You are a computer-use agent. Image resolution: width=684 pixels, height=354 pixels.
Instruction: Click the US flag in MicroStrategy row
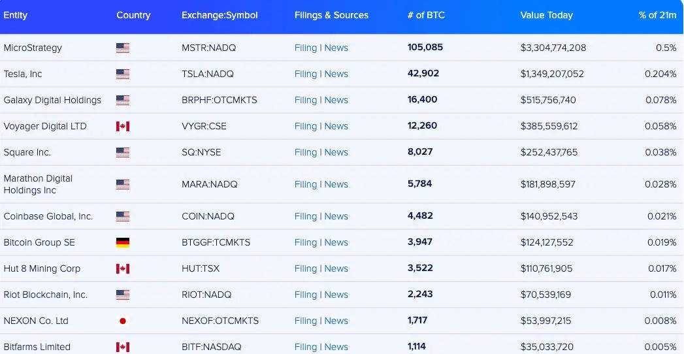123,48
